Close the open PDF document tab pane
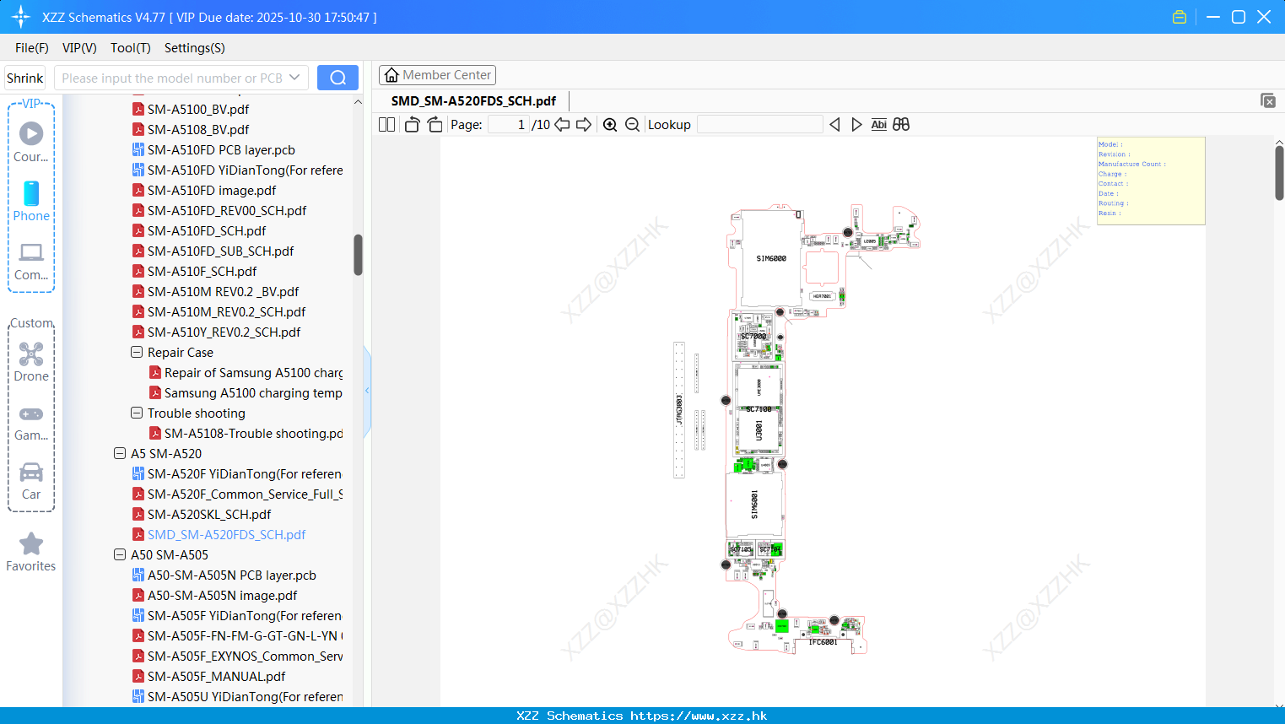 point(1267,100)
